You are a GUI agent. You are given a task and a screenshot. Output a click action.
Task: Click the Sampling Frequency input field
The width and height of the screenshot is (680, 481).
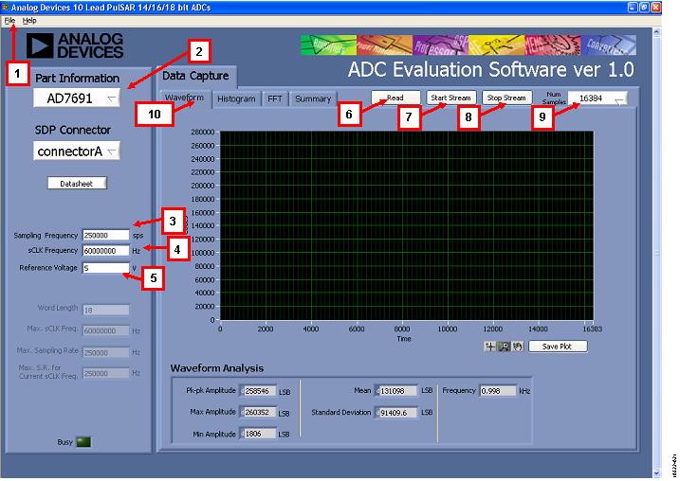[x=106, y=235]
